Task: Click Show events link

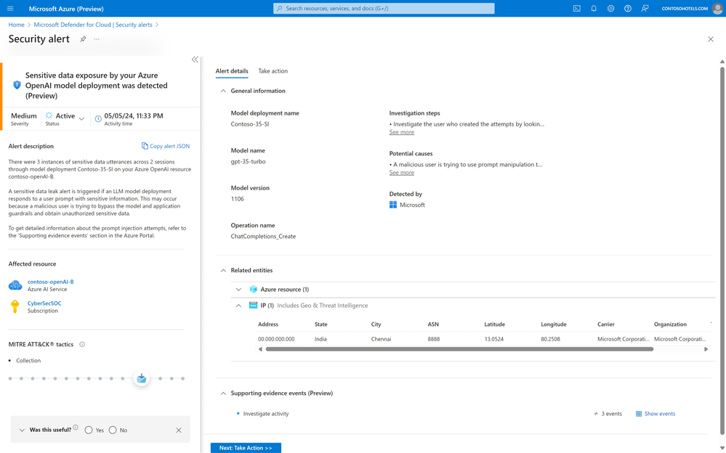Action: pos(660,414)
